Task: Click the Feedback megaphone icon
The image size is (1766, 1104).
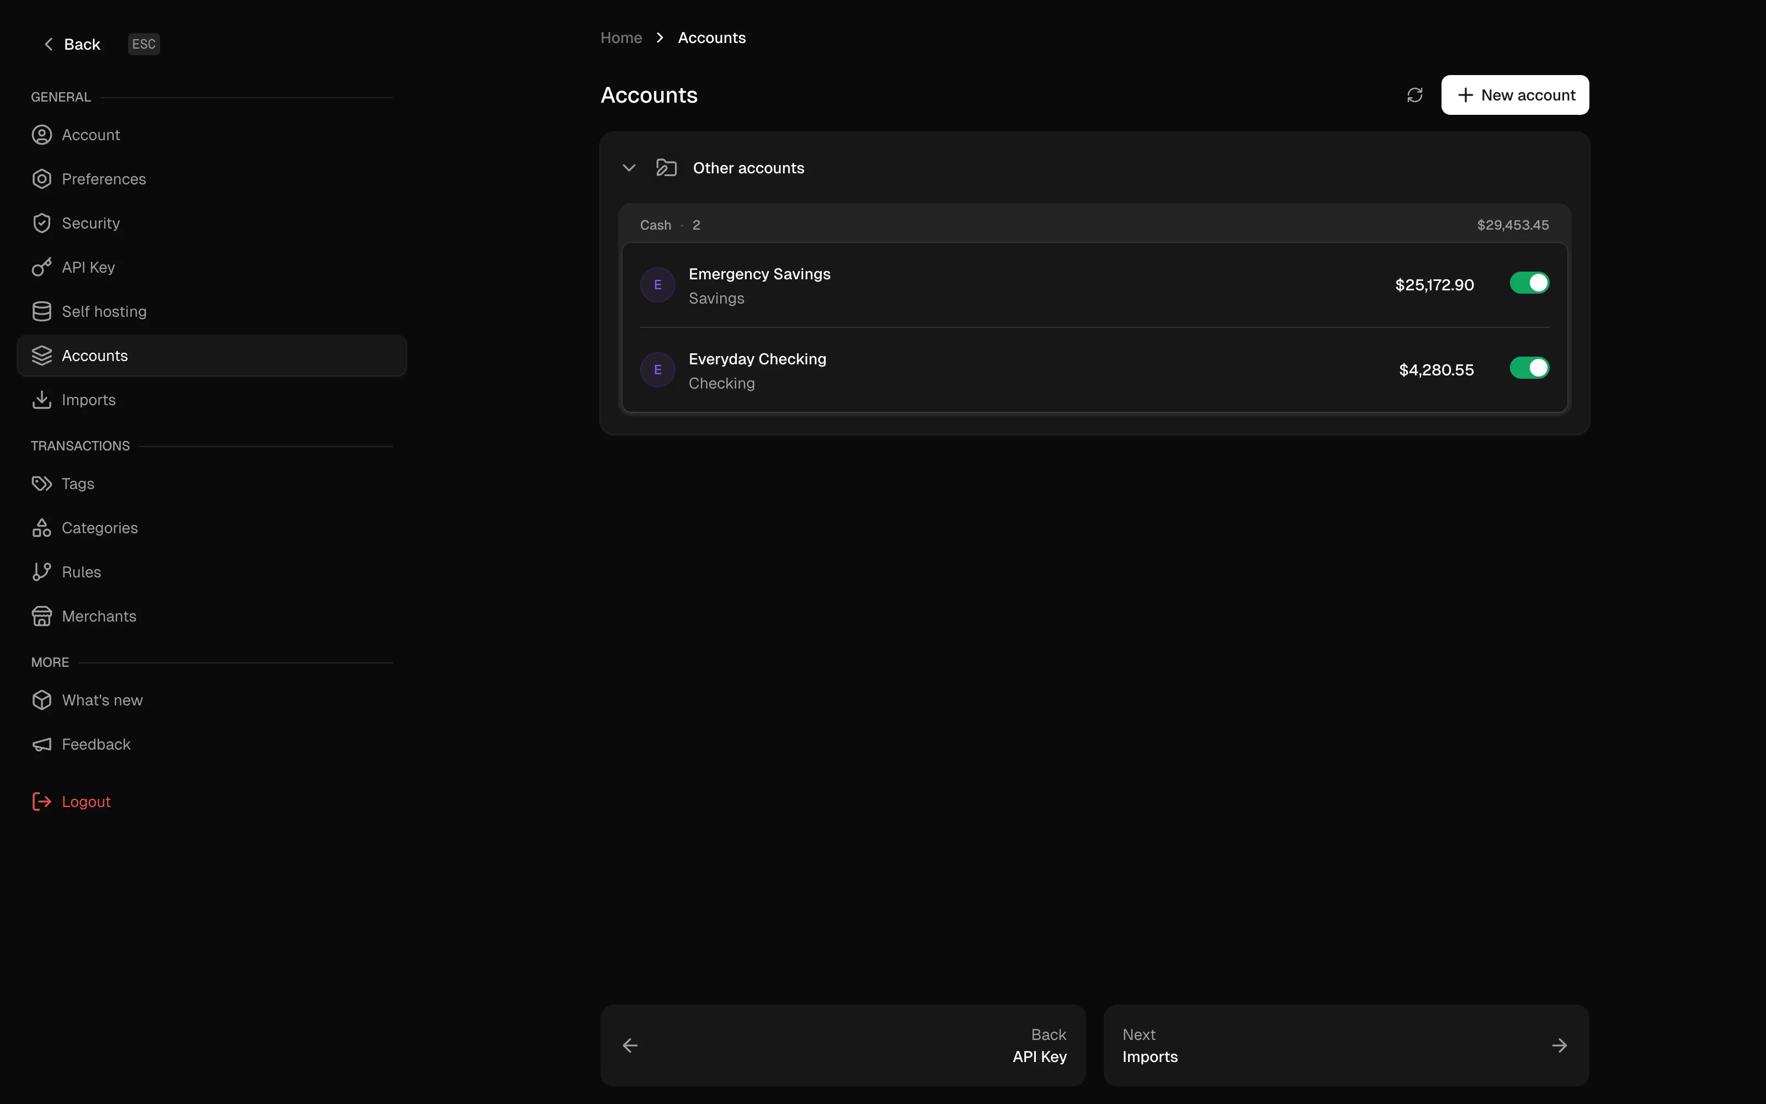Action: click(x=41, y=744)
